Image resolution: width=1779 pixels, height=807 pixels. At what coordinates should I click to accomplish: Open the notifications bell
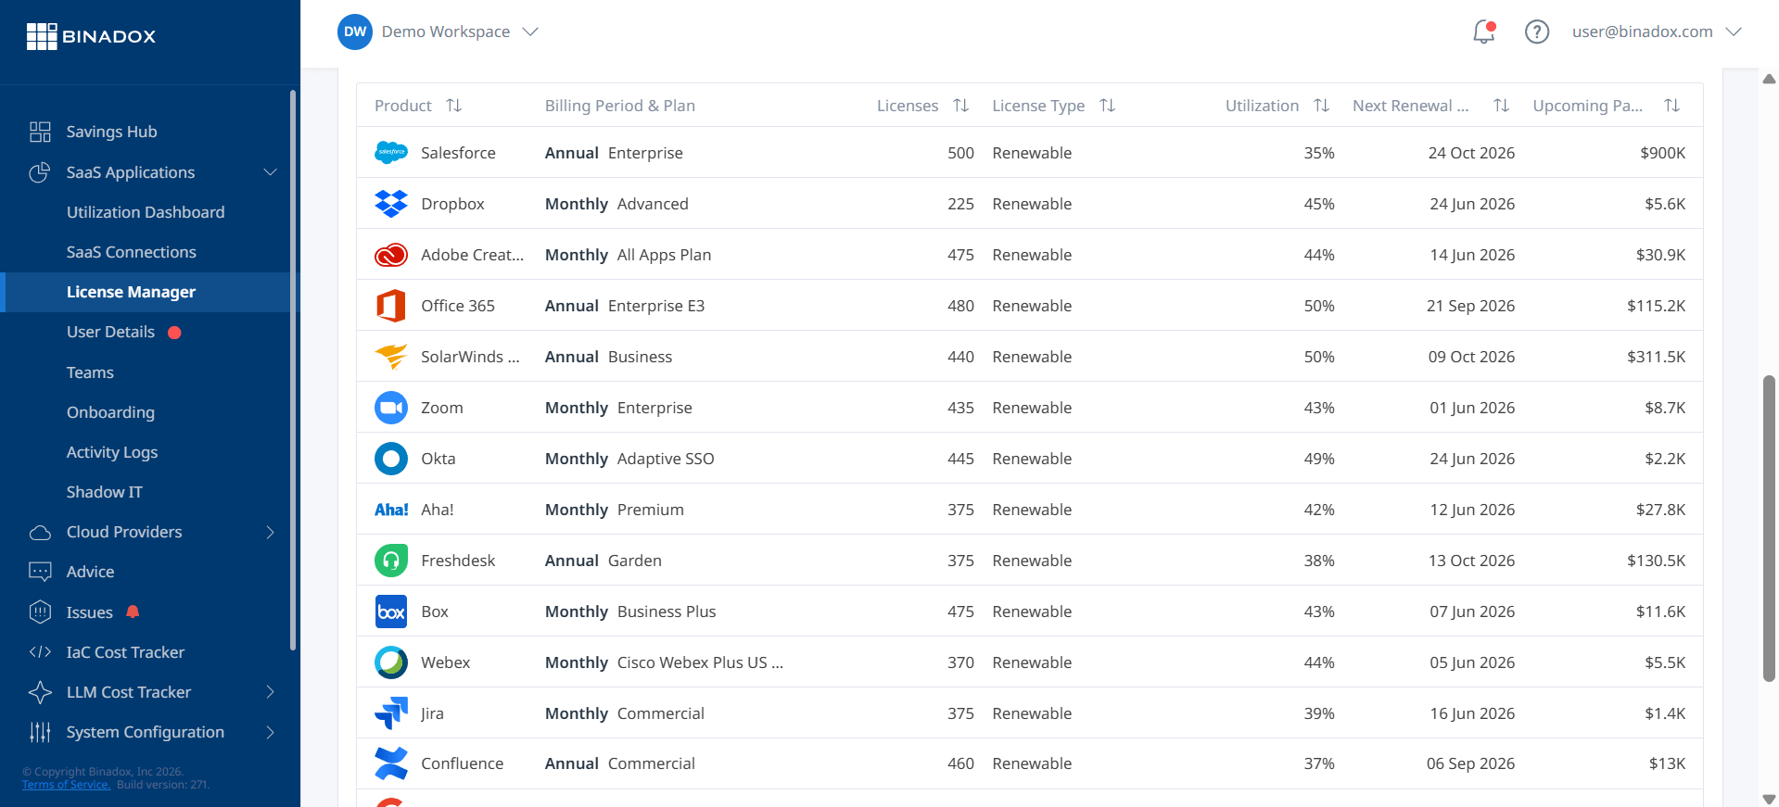1484,32
